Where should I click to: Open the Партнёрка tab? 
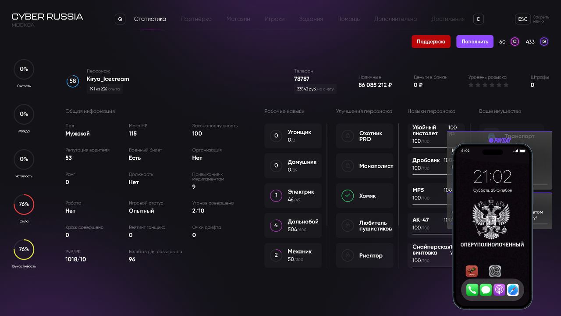[x=196, y=19]
